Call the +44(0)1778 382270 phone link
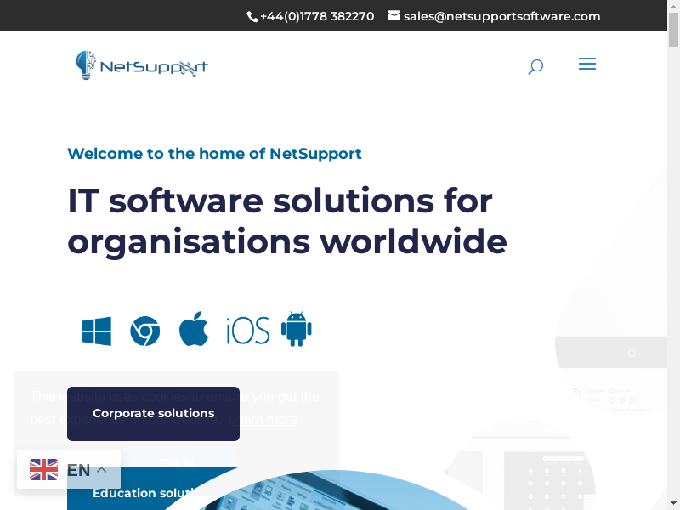The image size is (680, 510). (316, 16)
